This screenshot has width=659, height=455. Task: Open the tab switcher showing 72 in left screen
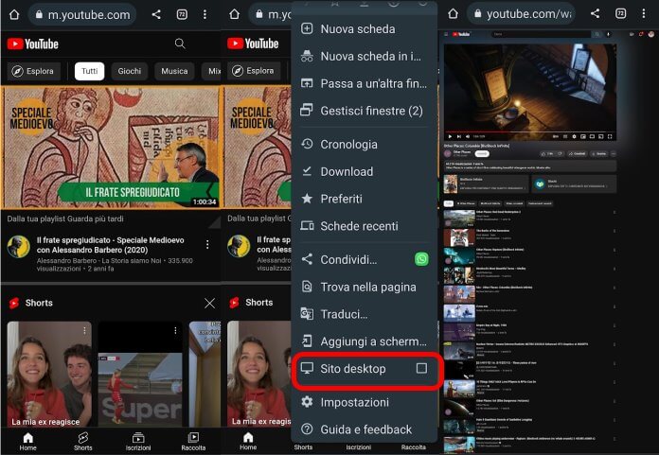pos(182,15)
